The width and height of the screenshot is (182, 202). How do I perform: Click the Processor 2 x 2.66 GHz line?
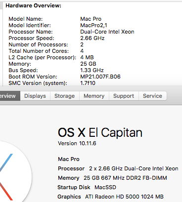click(118, 168)
